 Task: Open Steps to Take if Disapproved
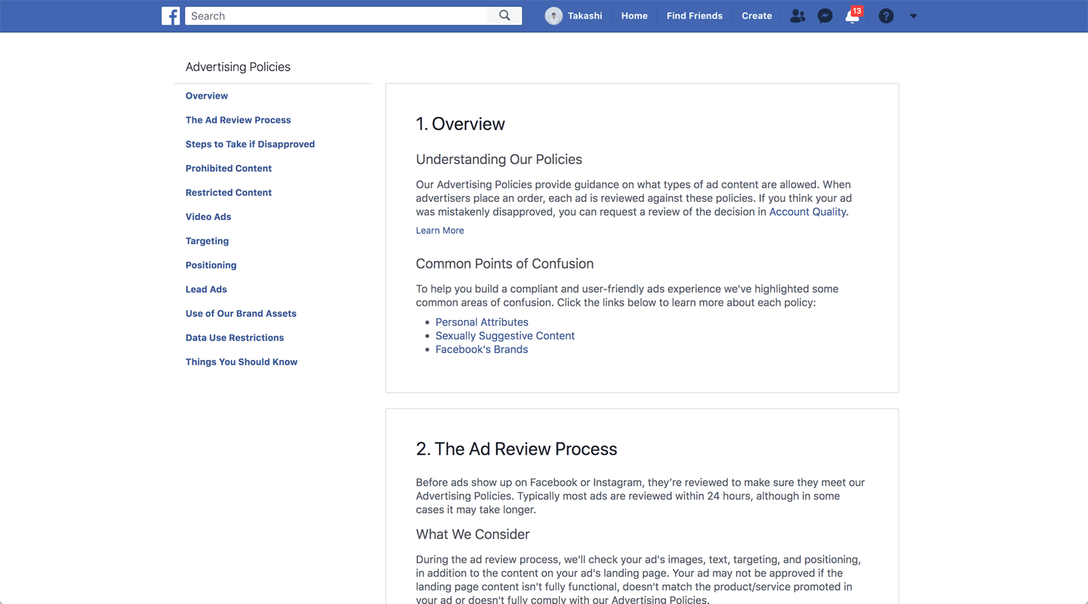tap(250, 144)
